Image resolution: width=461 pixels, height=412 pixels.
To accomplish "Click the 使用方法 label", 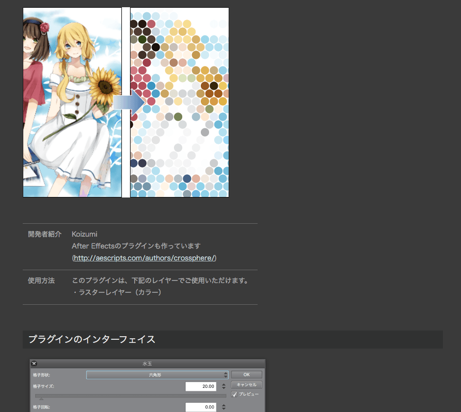I will 41,281.
